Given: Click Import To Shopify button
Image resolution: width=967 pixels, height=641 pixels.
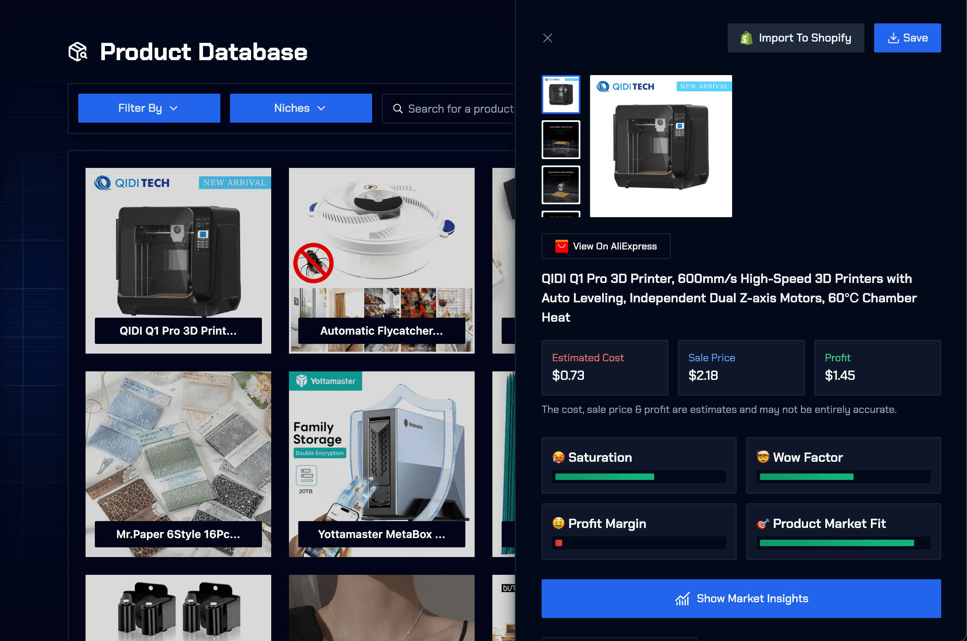Looking at the screenshot, I should [796, 38].
